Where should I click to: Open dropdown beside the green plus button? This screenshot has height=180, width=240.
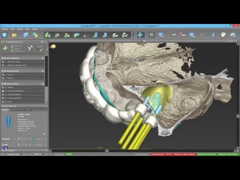click(12, 48)
